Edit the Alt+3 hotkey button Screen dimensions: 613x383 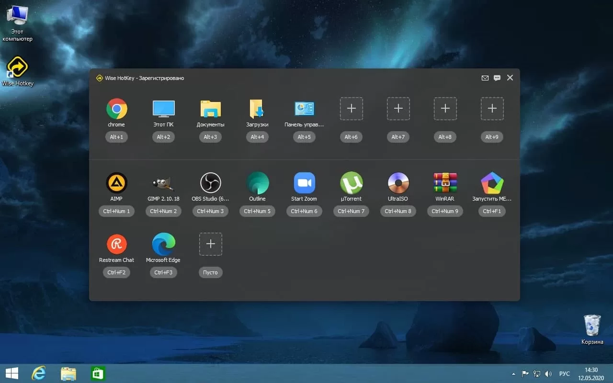[x=210, y=137]
